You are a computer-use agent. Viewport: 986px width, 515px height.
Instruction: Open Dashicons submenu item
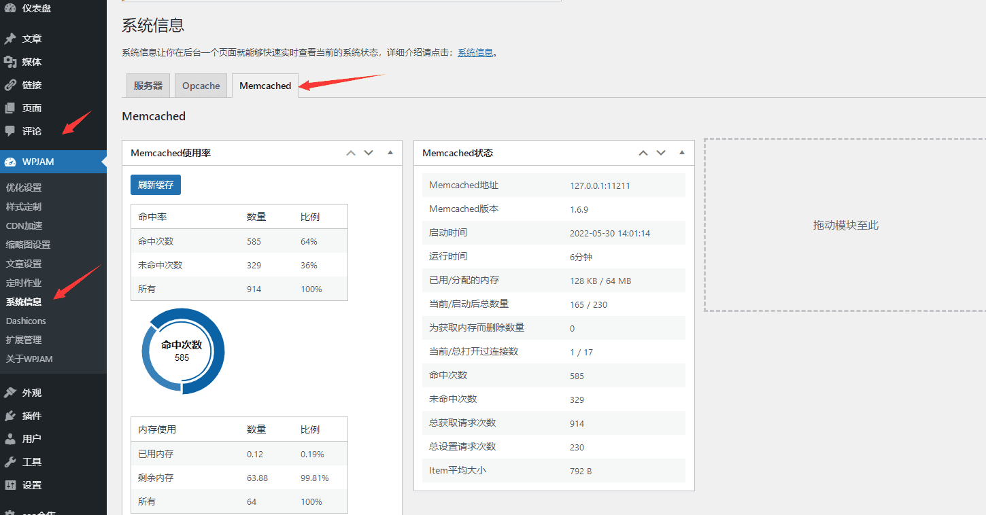pyautogui.click(x=26, y=321)
